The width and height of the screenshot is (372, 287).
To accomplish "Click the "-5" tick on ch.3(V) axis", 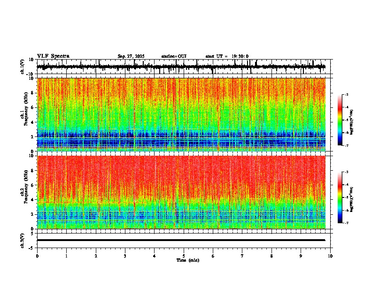I will pyautogui.click(x=32, y=248).
